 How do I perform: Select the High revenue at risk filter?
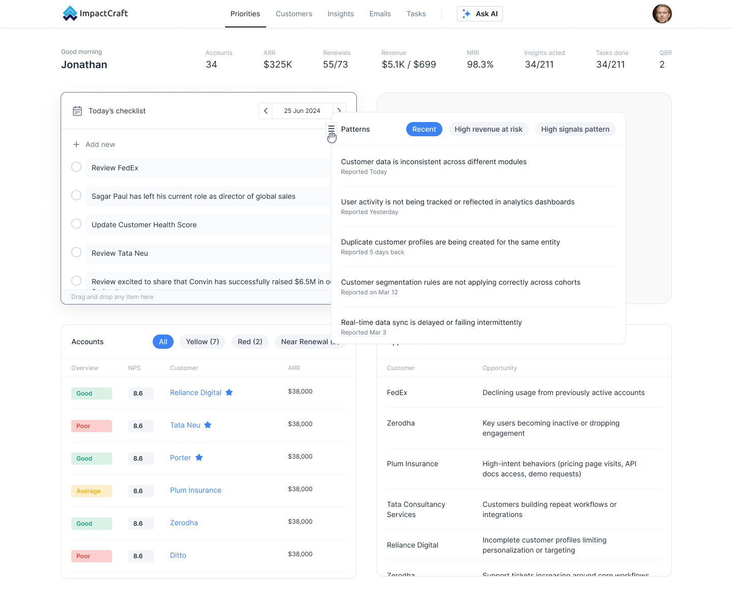(x=489, y=129)
